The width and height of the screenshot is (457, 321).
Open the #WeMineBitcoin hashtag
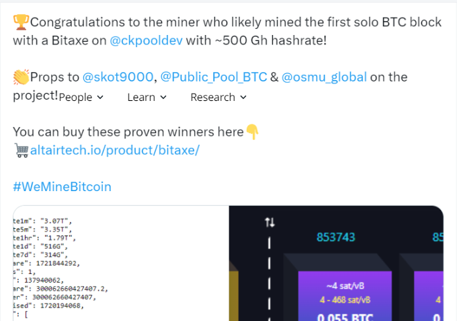pyautogui.click(x=62, y=187)
